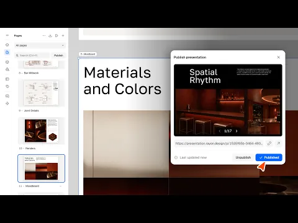Image resolution: width=298 pixels, height=223 pixels.
Task: Open the comments icon in left sidebar
Action: pos(7,96)
